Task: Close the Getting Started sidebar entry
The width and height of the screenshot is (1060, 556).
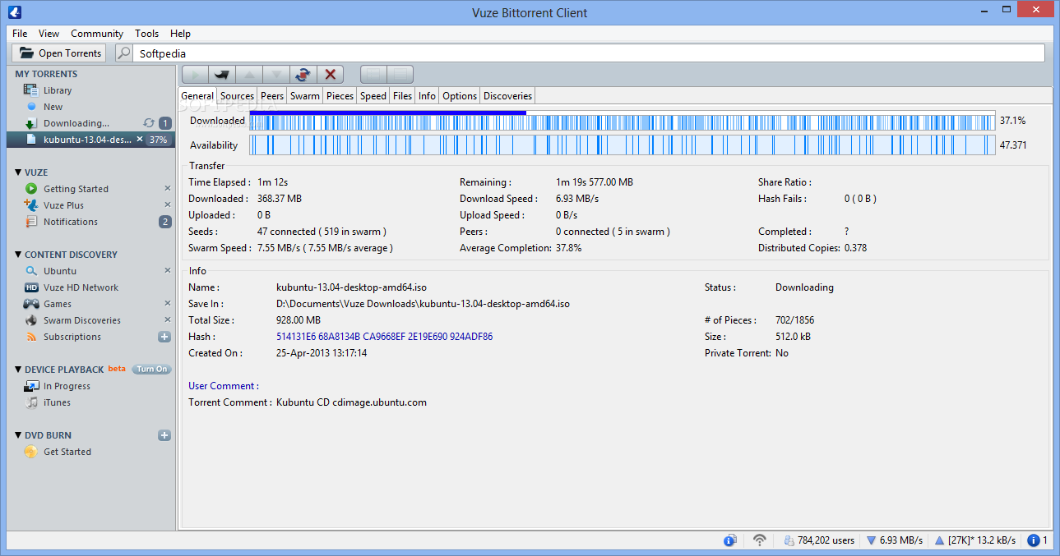Action: pos(167,189)
